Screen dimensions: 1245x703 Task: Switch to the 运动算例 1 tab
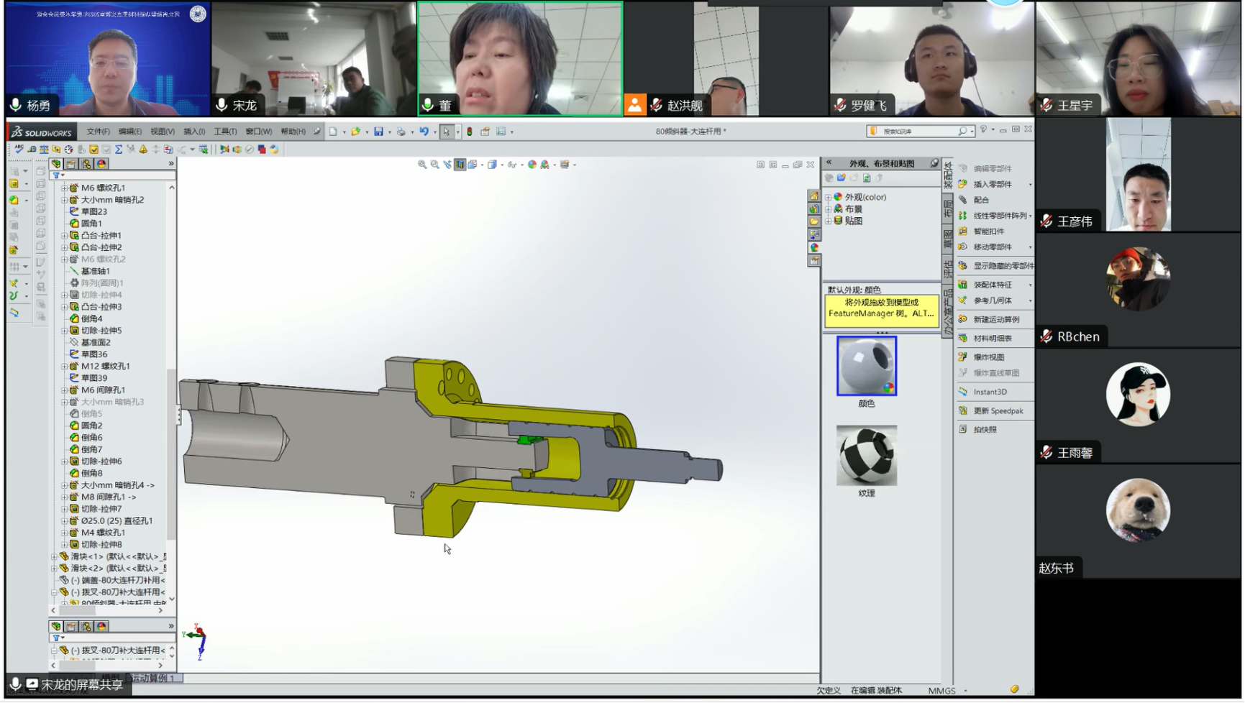pyautogui.click(x=152, y=678)
